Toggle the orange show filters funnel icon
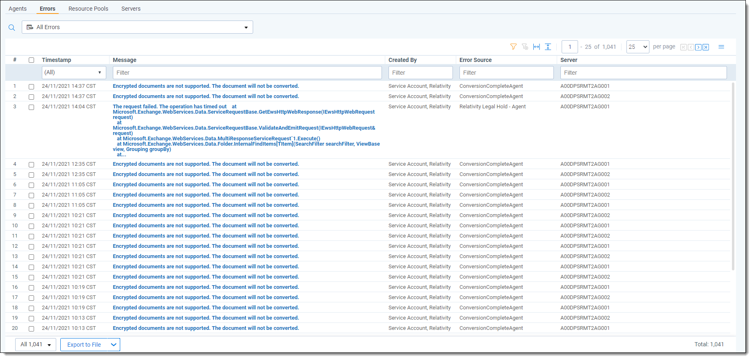The width and height of the screenshot is (752, 359). click(x=513, y=47)
